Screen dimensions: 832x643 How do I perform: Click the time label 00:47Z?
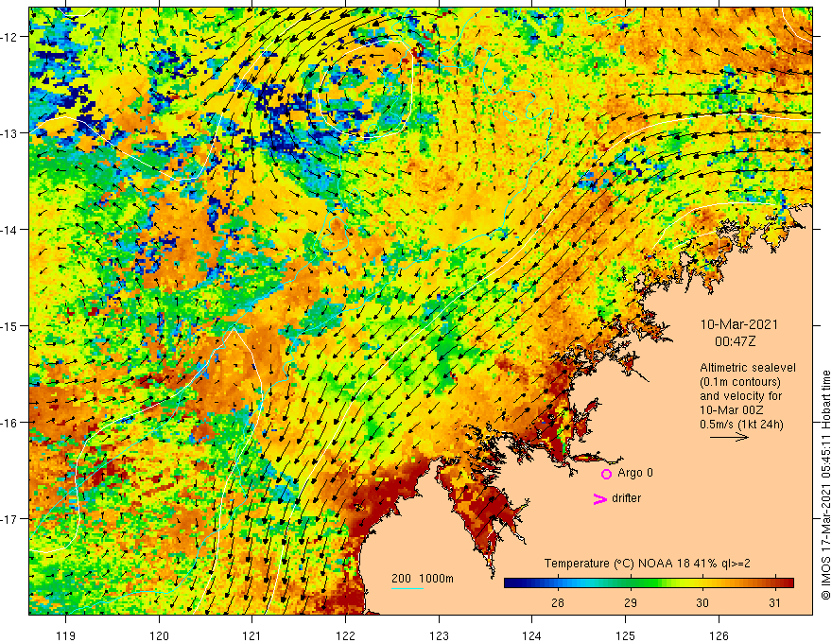(x=735, y=341)
